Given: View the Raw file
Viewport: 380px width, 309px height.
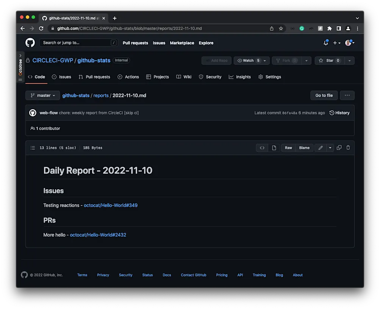Looking at the screenshot, I should coord(288,148).
